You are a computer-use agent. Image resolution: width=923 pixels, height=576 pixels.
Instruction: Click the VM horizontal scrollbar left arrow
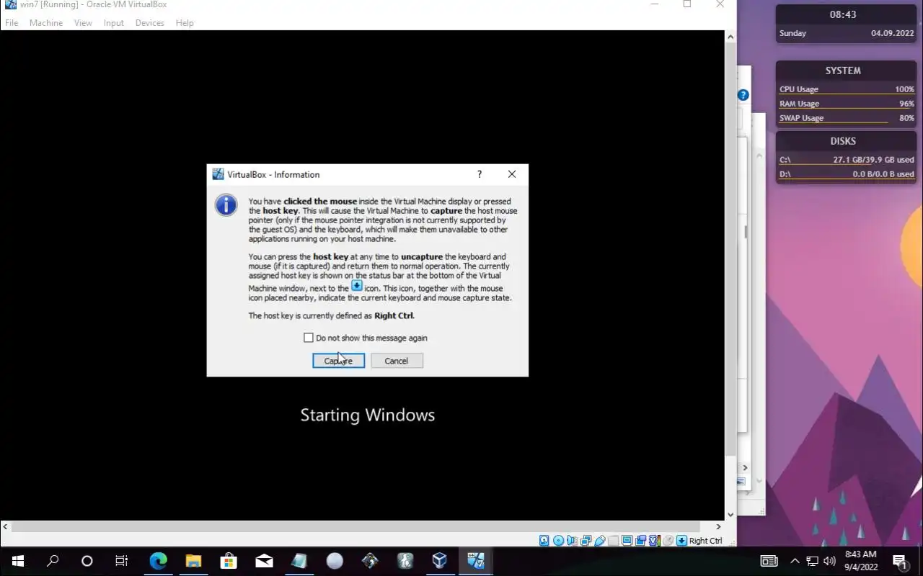click(5, 526)
